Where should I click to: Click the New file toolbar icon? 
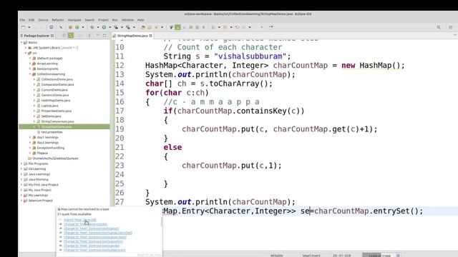tap(24, 27)
